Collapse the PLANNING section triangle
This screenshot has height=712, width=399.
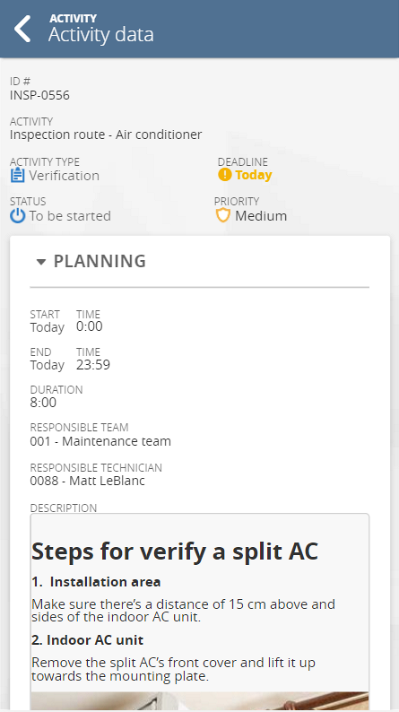(41, 262)
